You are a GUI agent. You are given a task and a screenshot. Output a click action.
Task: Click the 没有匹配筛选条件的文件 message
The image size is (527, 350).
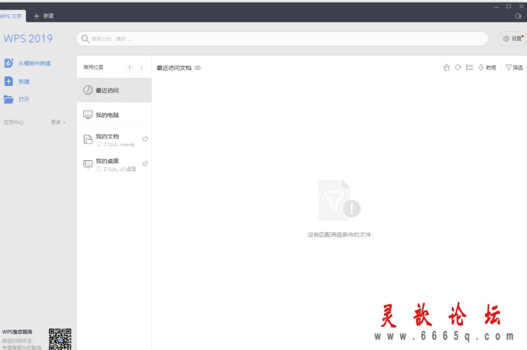tap(339, 234)
